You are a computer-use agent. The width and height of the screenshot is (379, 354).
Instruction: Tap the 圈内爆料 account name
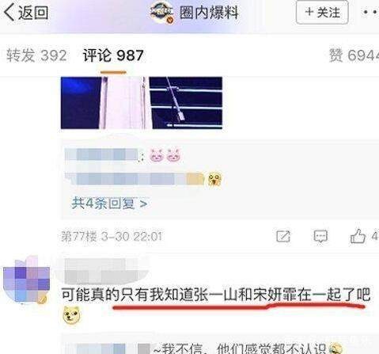pyautogui.click(x=209, y=13)
